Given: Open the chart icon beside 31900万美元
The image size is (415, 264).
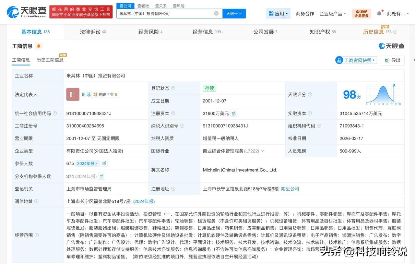Looking at the screenshot, I should click(234, 113).
